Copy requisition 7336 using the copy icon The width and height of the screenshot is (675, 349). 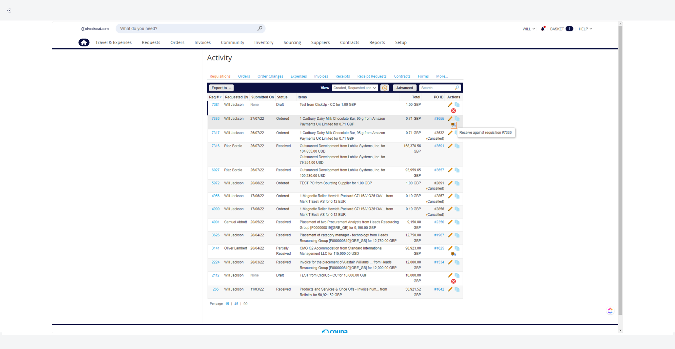(x=457, y=119)
